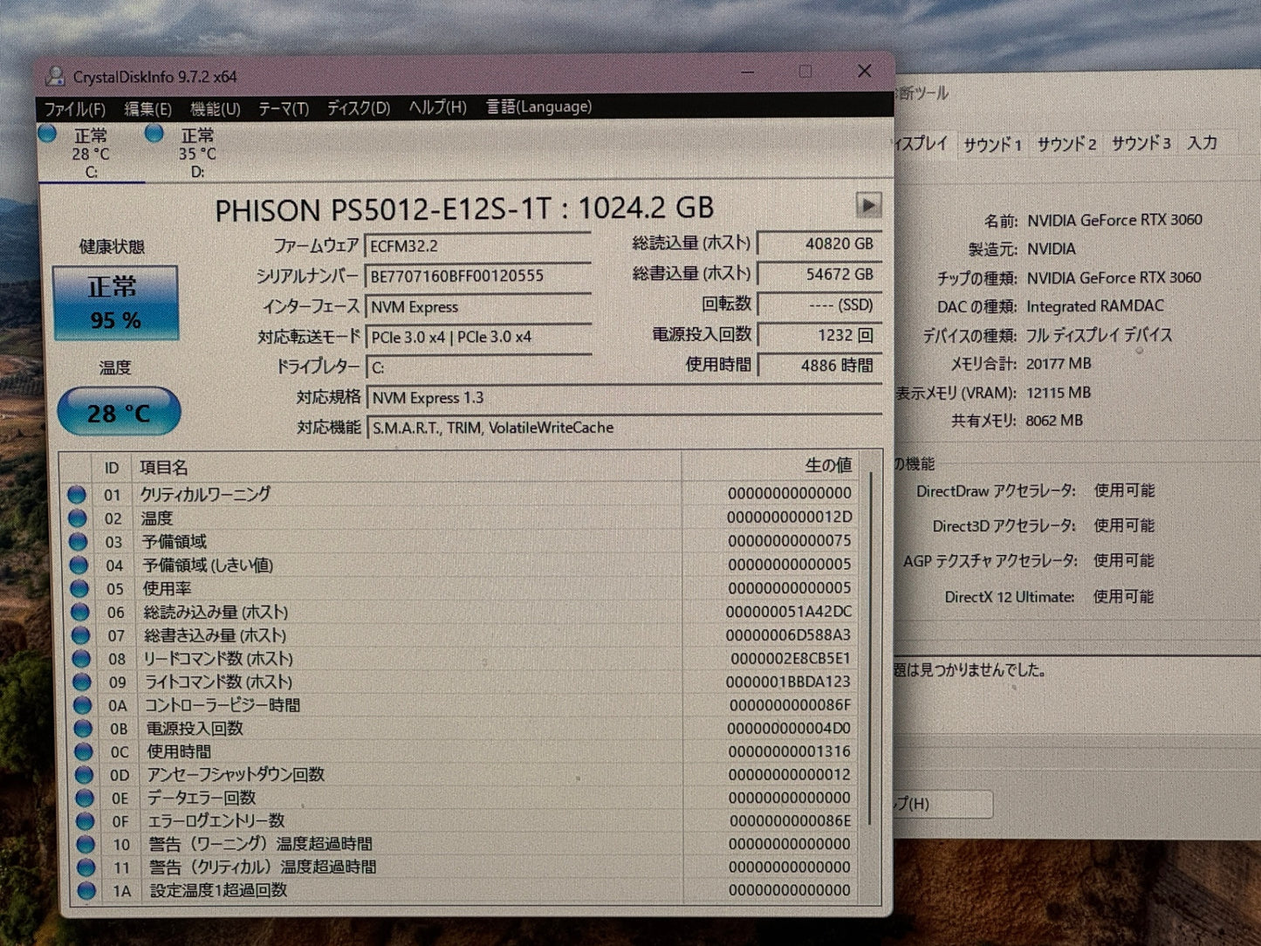Image resolution: width=1261 pixels, height=946 pixels.
Task: Click status icon for データエラー回数 row
Action: point(85,798)
